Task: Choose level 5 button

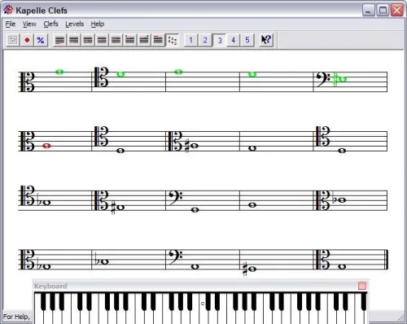Action: pyautogui.click(x=247, y=40)
